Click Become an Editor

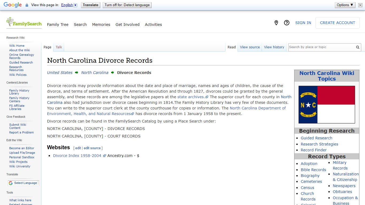click(22, 148)
